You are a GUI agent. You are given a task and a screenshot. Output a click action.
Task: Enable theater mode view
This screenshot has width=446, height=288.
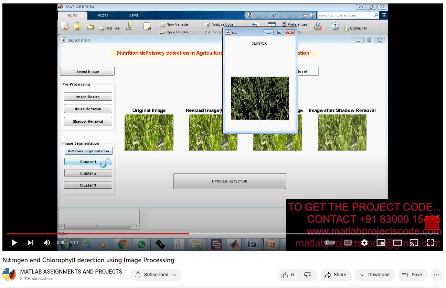click(397, 243)
